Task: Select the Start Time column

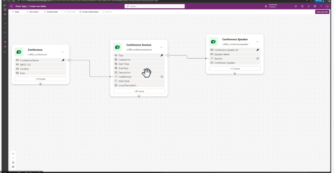Action: pos(139,64)
